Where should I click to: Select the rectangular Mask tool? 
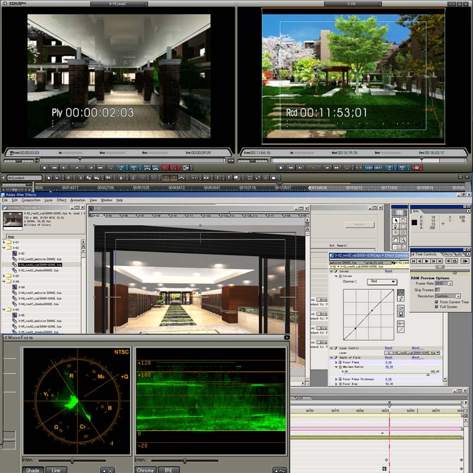(x=403, y=226)
